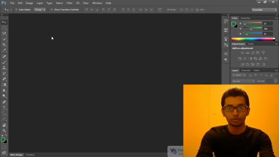
Task: Switch to the Paths tab
Action: coord(256,71)
